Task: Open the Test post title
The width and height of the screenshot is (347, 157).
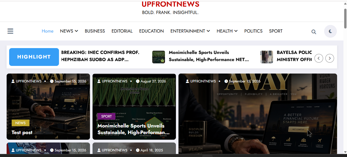Action: [22, 133]
